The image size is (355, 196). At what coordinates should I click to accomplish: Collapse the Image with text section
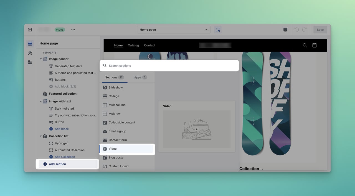coord(41,101)
